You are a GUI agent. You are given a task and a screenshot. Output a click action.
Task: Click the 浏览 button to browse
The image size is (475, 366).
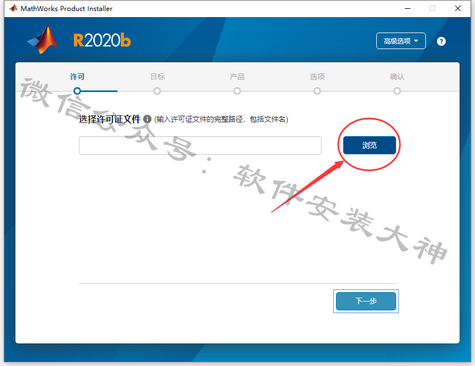369,146
